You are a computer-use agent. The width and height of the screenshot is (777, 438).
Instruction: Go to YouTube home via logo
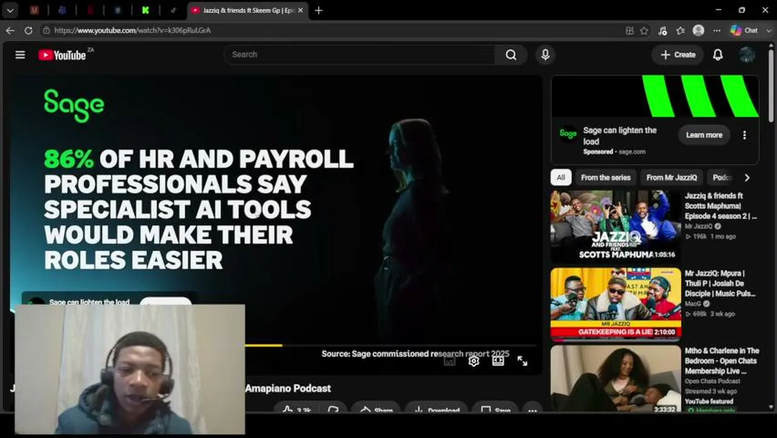tap(62, 55)
